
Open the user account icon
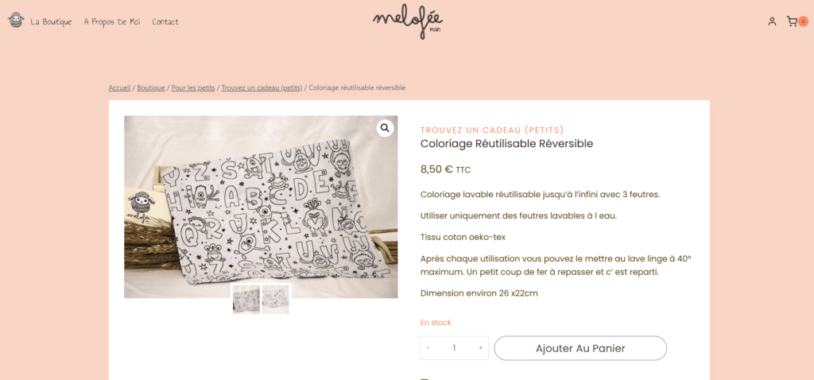point(772,21)
